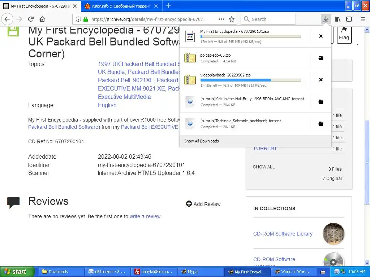Click the videoplayback zip progress bar

click(x=251, y=80)
